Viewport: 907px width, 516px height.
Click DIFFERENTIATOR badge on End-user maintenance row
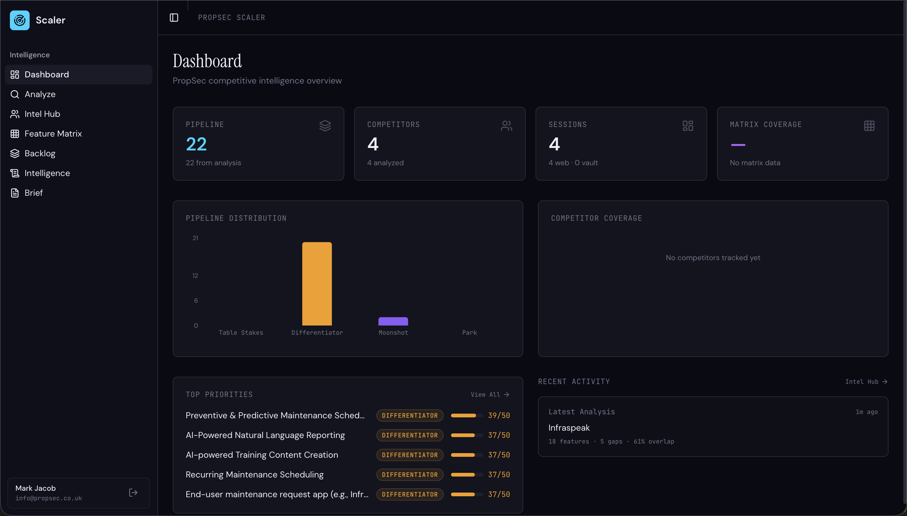(409, 494)
